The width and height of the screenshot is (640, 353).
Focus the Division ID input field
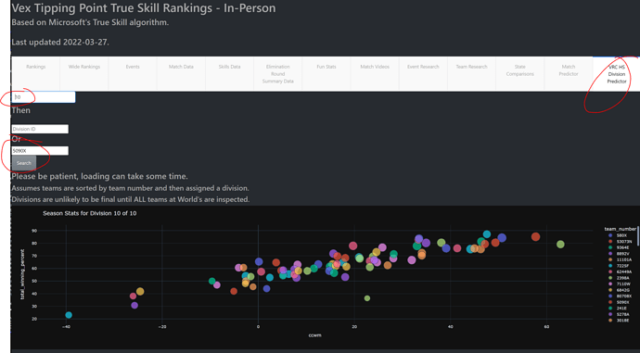[40, 129]
